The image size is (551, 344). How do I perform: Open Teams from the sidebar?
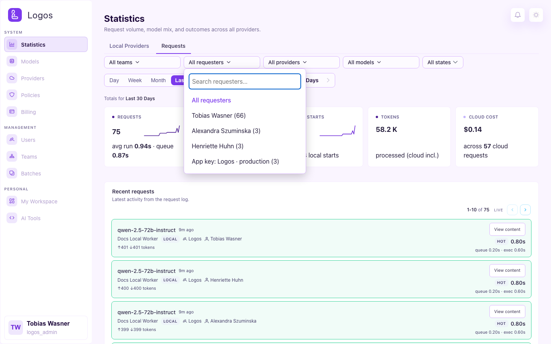[46, 156]
